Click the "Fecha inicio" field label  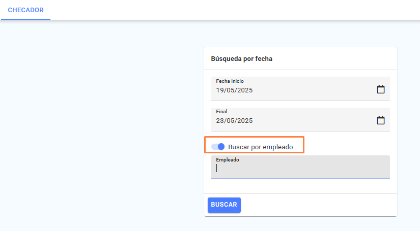pyautogui.click(x=230, y=81)
